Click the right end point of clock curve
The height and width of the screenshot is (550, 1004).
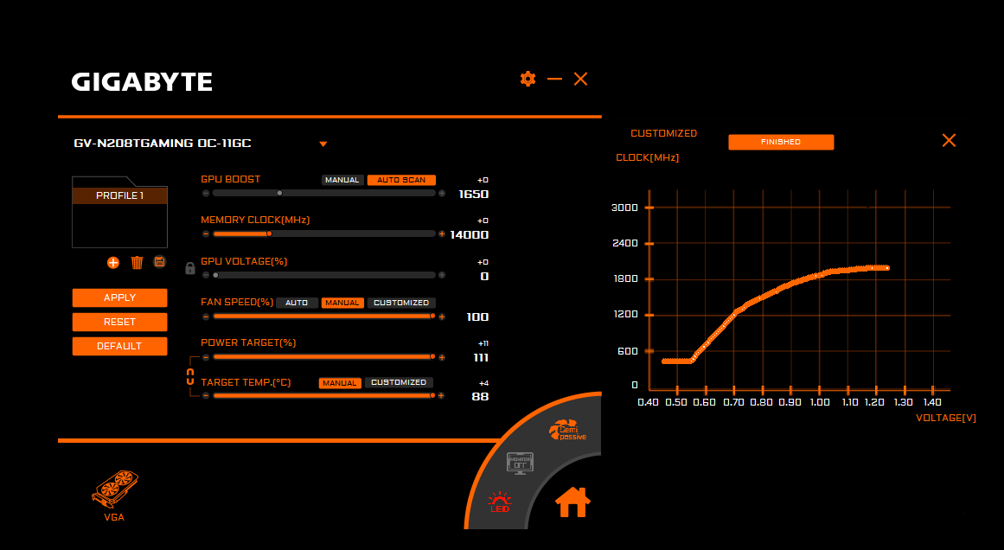pos(887,267)
